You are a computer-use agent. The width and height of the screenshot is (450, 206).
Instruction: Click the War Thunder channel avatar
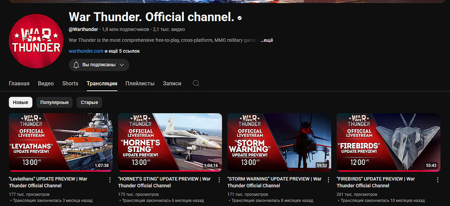tap(36, 41)
